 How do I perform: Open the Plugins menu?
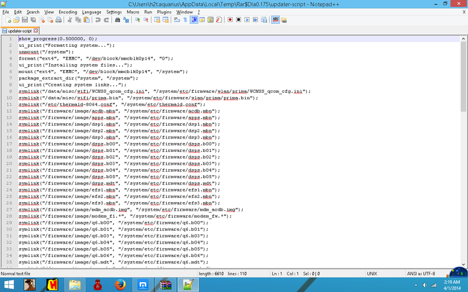[x=164, y=12]
